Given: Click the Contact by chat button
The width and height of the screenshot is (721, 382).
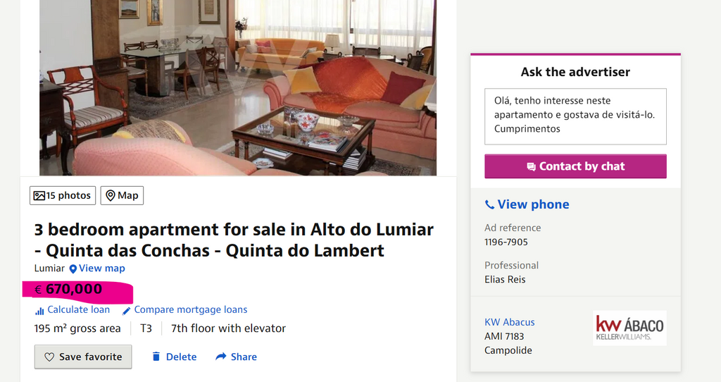Looking at the screenshot, I should point(575,166).
